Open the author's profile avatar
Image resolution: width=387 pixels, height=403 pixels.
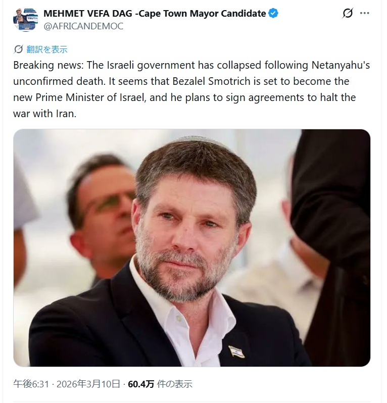[25, 20]
